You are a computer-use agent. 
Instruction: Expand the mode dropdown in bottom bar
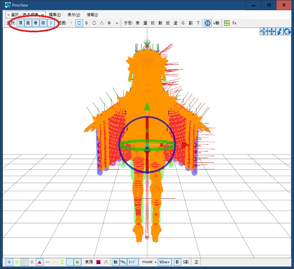149,262
